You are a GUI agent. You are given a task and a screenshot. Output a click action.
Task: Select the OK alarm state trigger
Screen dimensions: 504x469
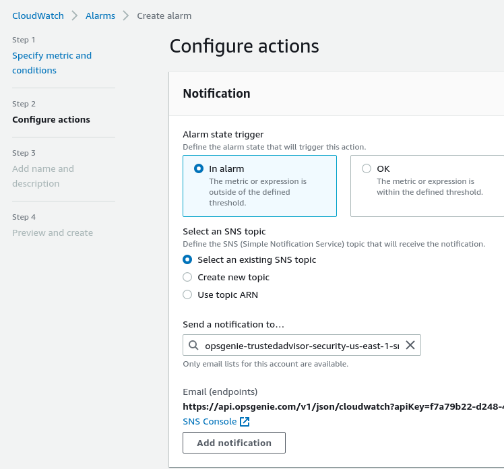tap(427, 186)
